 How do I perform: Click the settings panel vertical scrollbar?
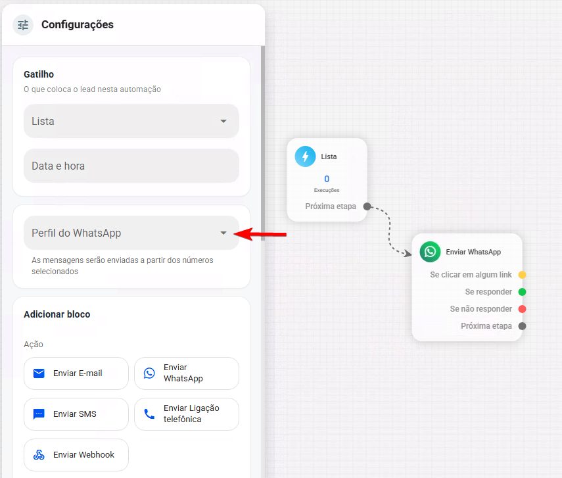(x=263, y=143)
